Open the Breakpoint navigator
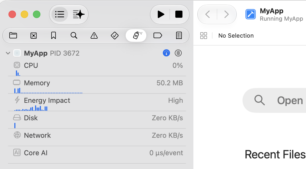306x169 pixels. tap(158, 36)
